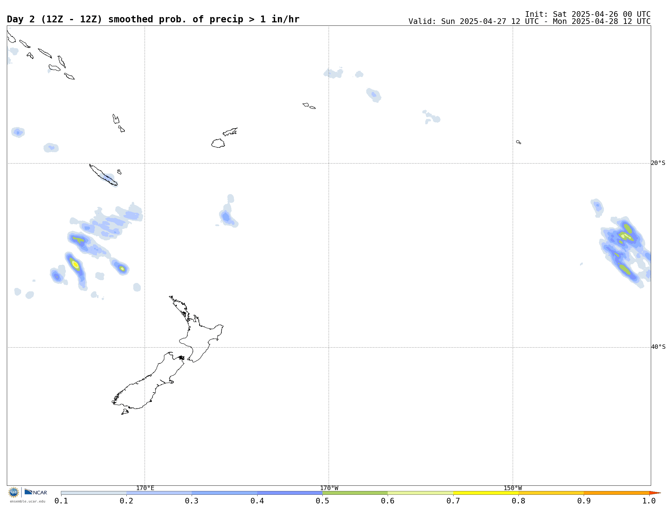This screenshot has width=671, height=505.
Task: Click Fiji's large island Viti Levu outline
Action: pyautogui.click(x=218, y=143)
